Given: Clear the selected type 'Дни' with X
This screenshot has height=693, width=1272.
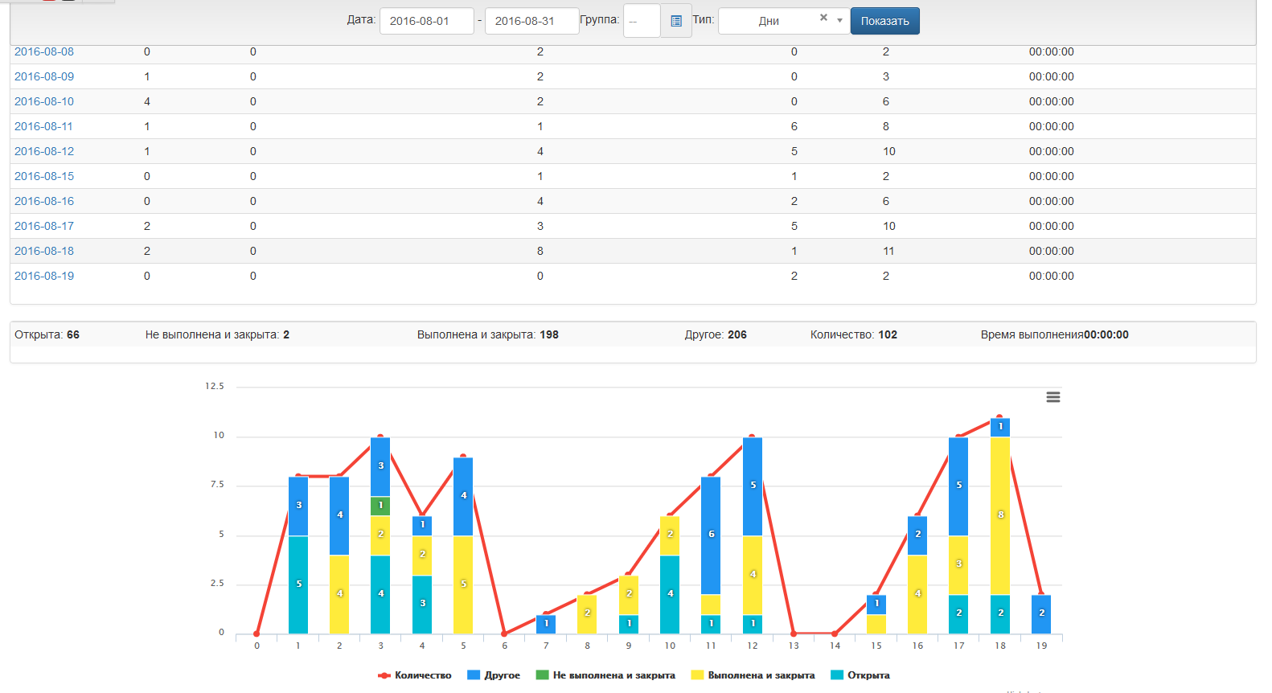Looking at the screenshot, I should 823,18.
